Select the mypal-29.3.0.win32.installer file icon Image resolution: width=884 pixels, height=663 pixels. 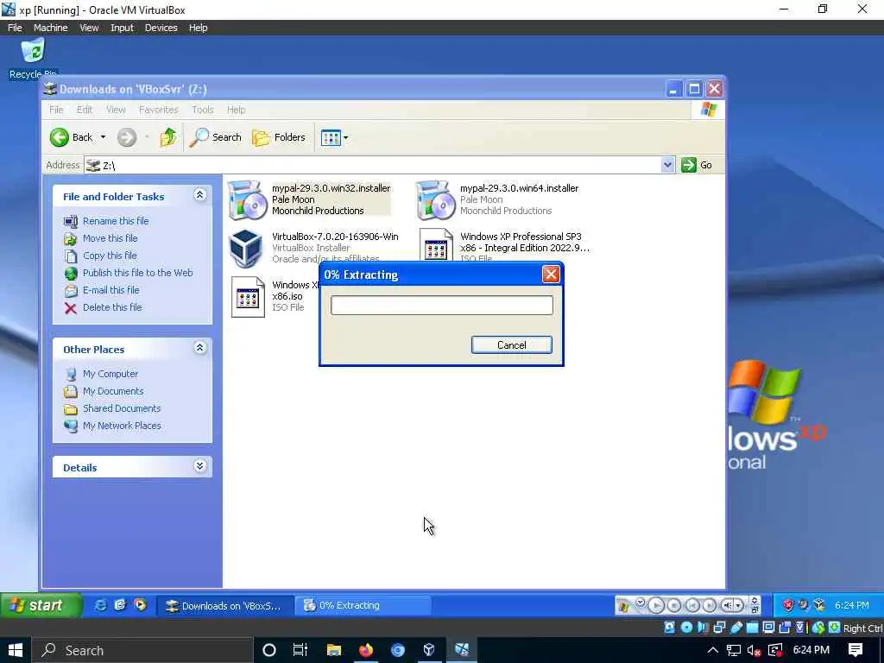click(246, 199)
